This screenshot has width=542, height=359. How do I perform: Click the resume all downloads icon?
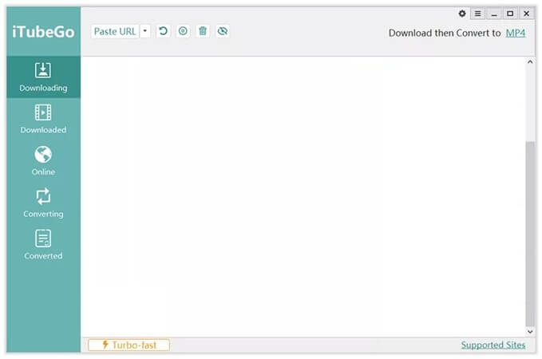164,31
